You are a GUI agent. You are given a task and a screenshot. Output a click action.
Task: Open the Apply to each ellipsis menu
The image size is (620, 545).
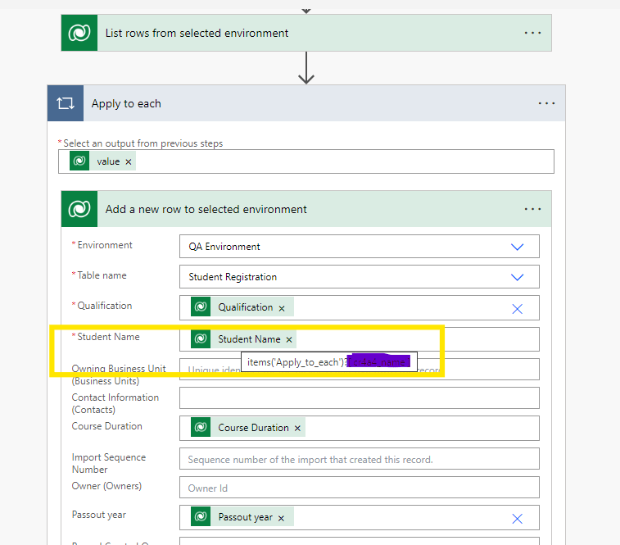[x=546, y=104]
